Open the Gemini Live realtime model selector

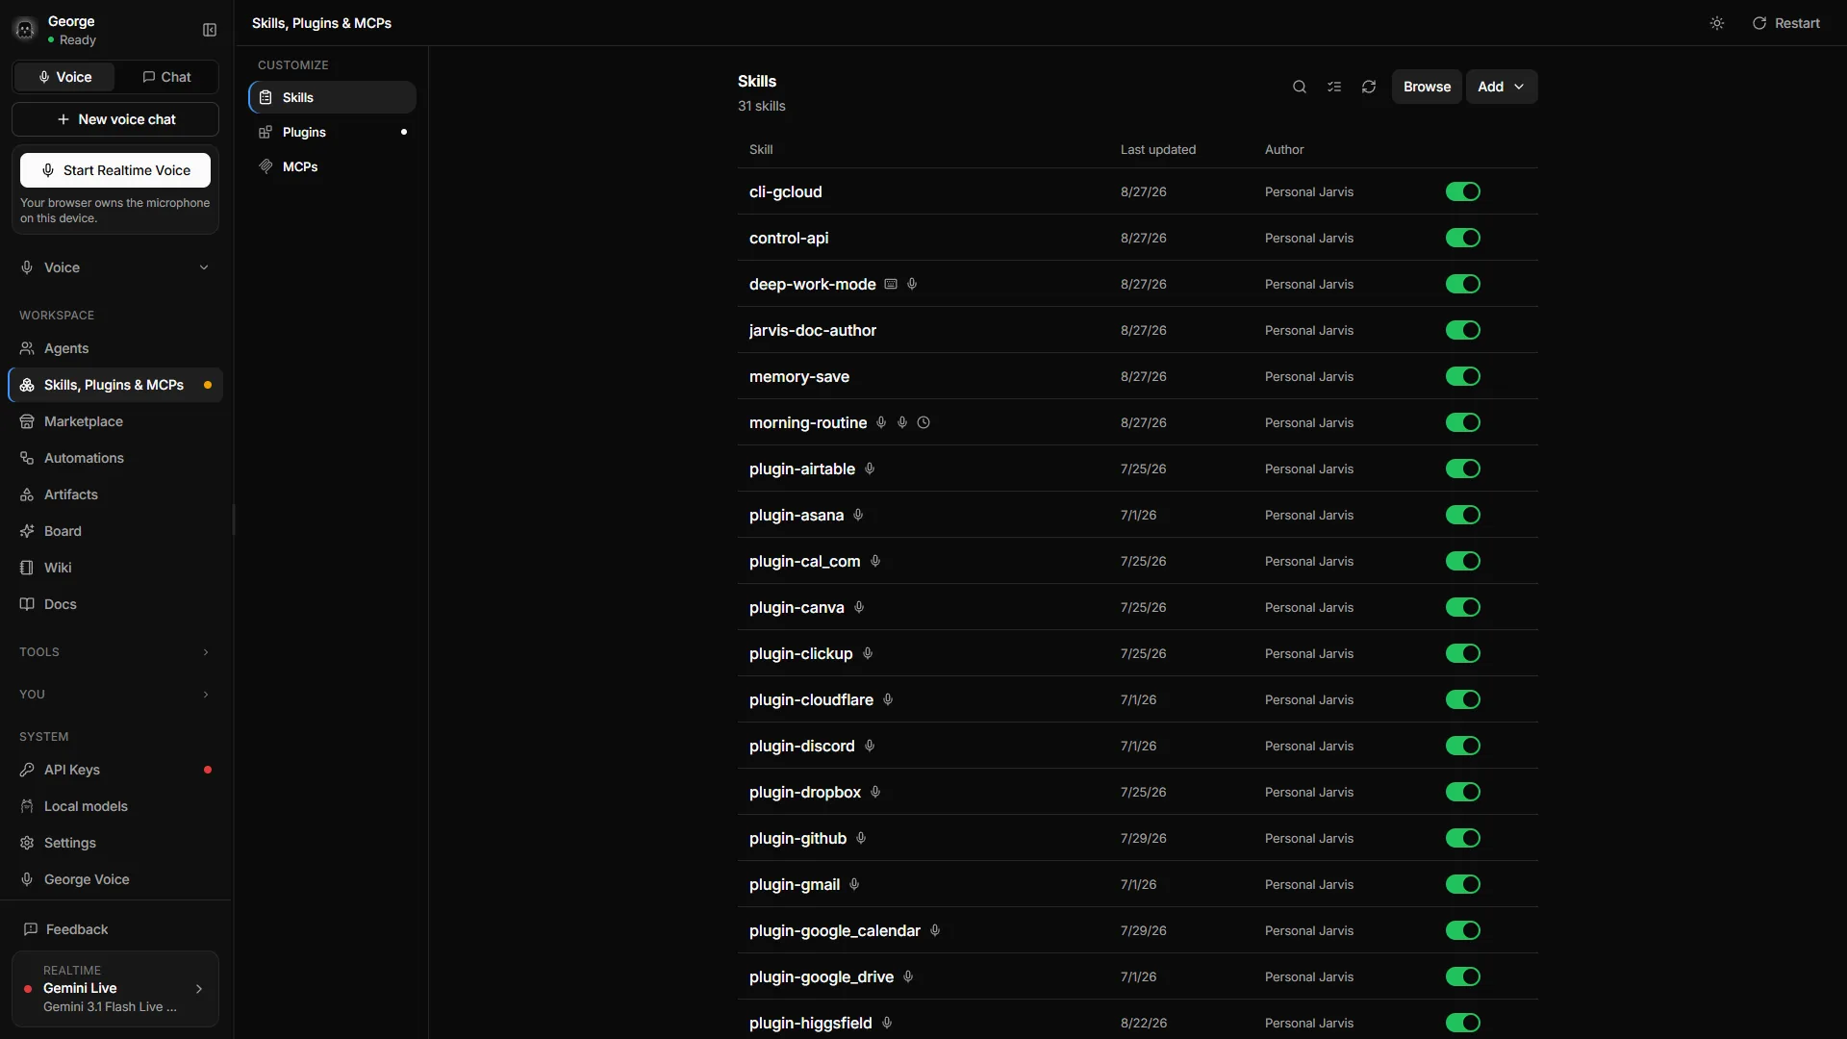click(x=115, y=989)
